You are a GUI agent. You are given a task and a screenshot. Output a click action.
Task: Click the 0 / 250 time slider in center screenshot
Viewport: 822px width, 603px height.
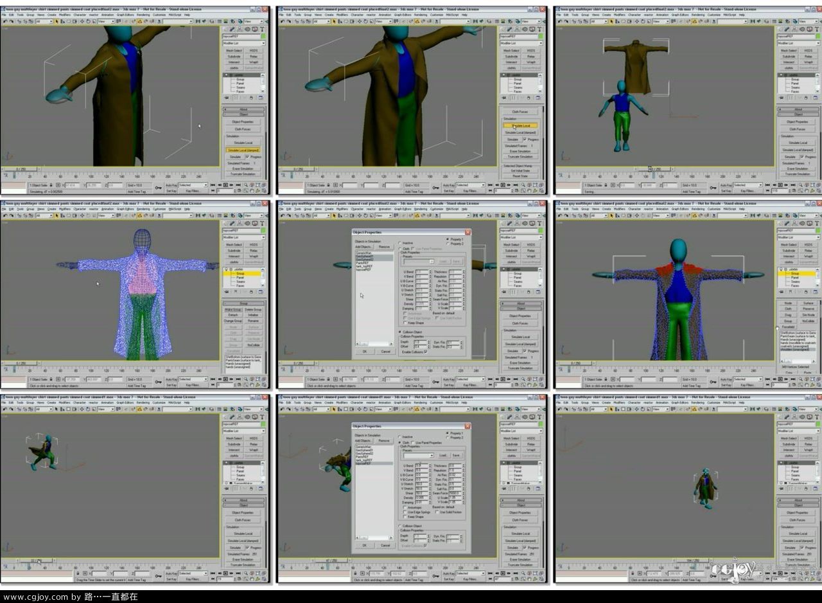(299, 363)
